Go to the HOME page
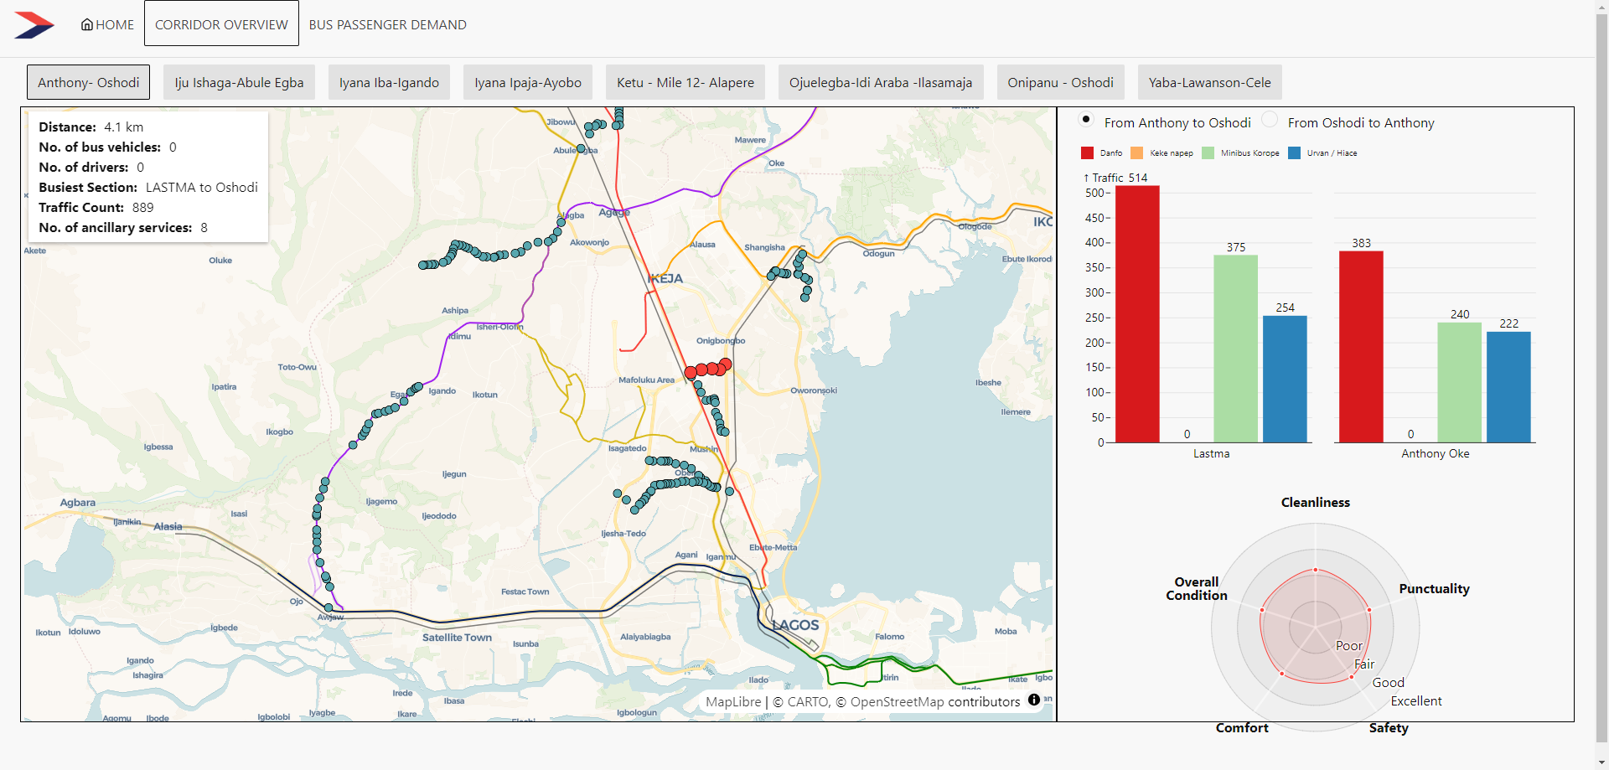Image resolution: width=1609 pixels, height=770 pixels. pyautogui.click(x=107, y=24)
